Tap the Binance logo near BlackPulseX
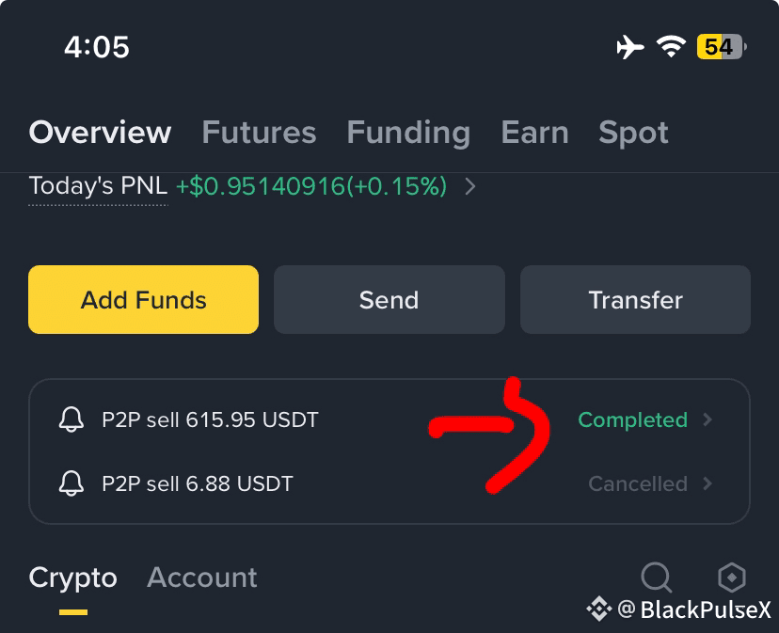The height and width of the screenshot is (633, 779). (598, 609)
